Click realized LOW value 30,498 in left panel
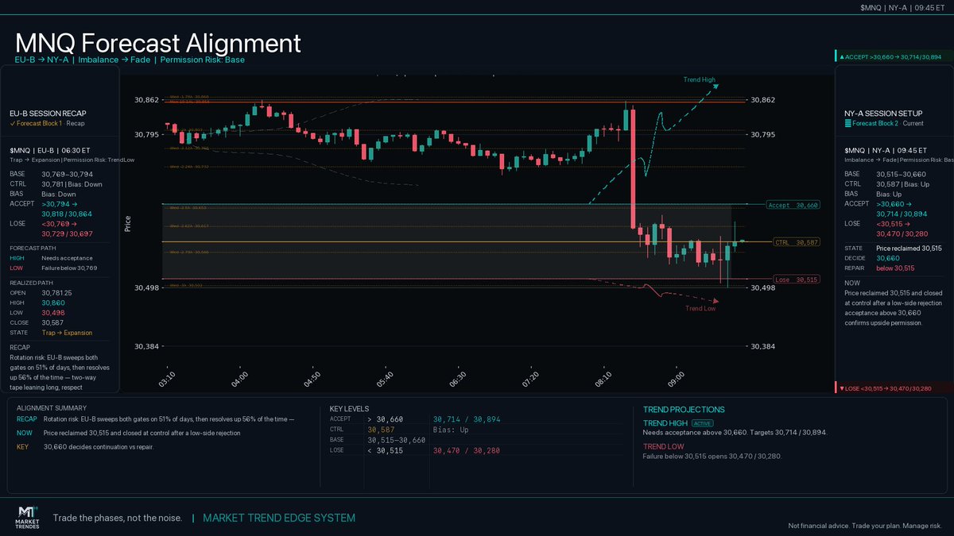954x536 pixels. click(x=52, y=312)
